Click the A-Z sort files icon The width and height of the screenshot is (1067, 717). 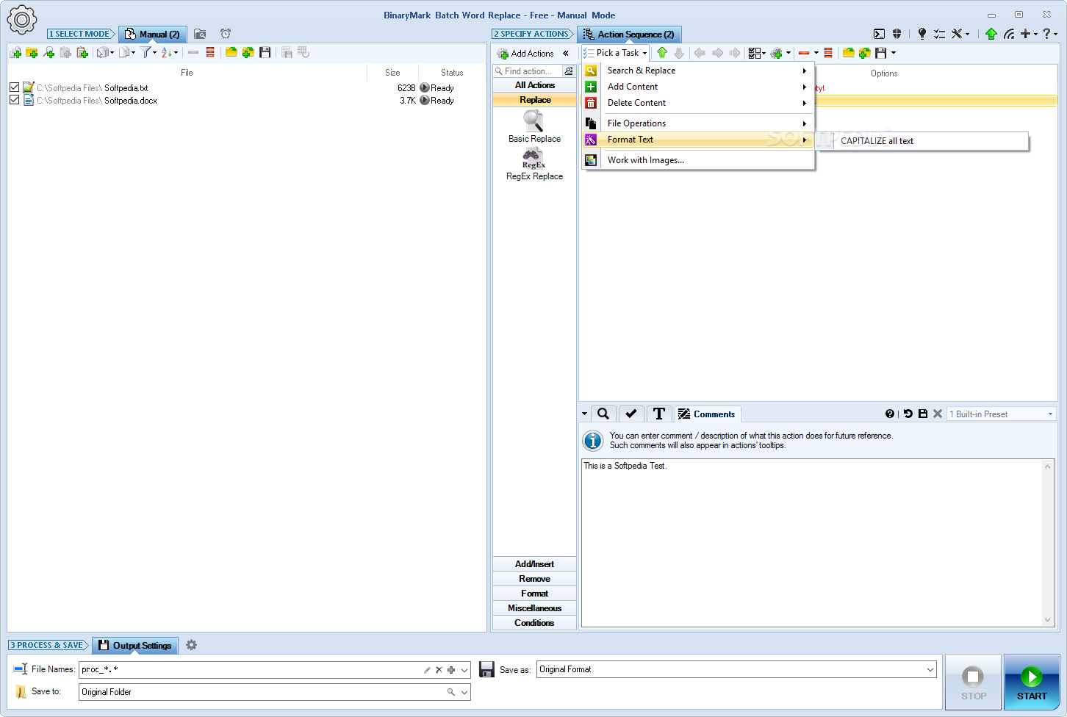[x=166, y=53]
